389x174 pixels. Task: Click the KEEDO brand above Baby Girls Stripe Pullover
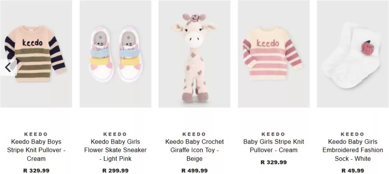[273, 134]
